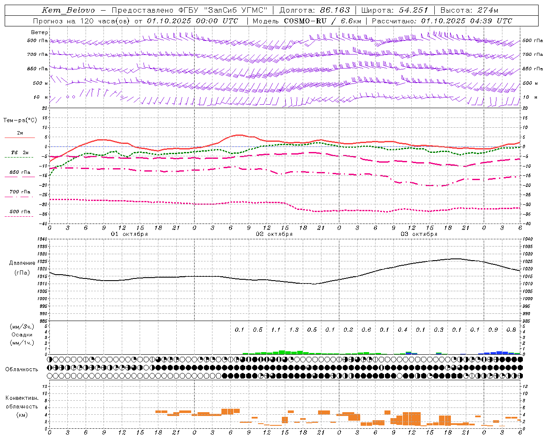Click the model name COSMO-RU / 6.6км
This screenshot has width=545, height=436.
pyautogui.click(x=322, y=21)
